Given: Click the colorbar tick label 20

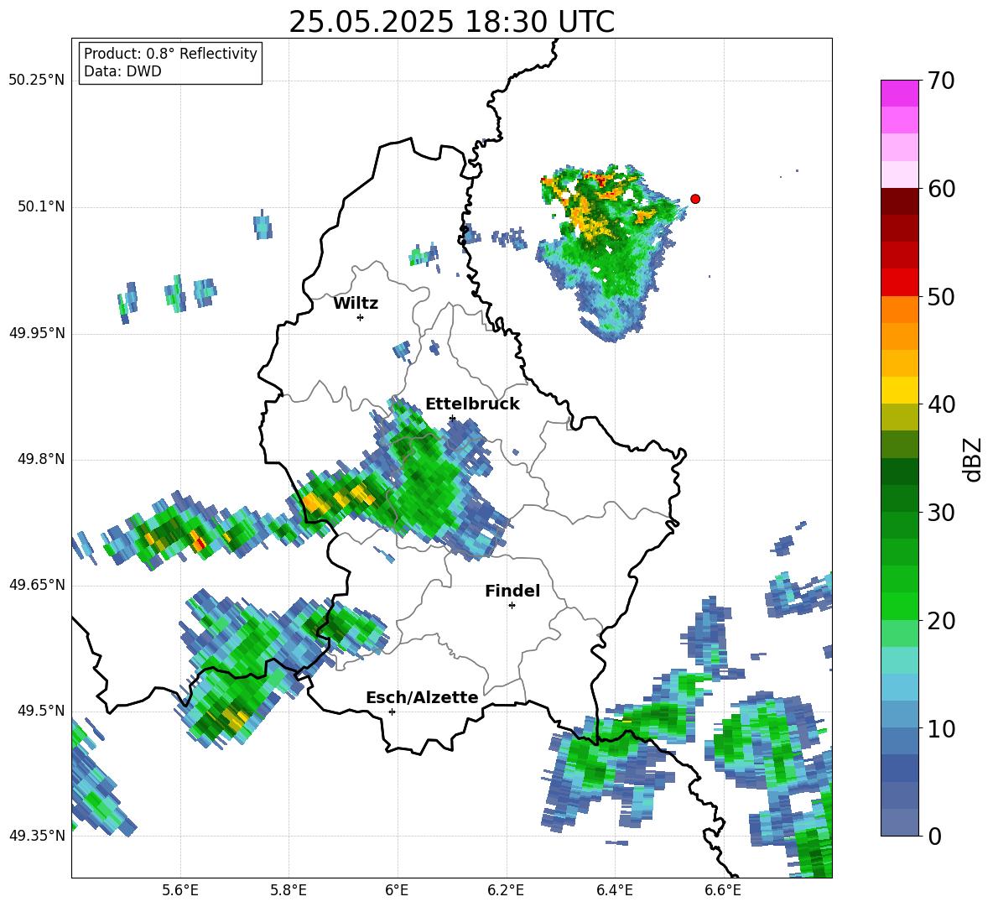Looking at the screenshot, I should 941,621.
